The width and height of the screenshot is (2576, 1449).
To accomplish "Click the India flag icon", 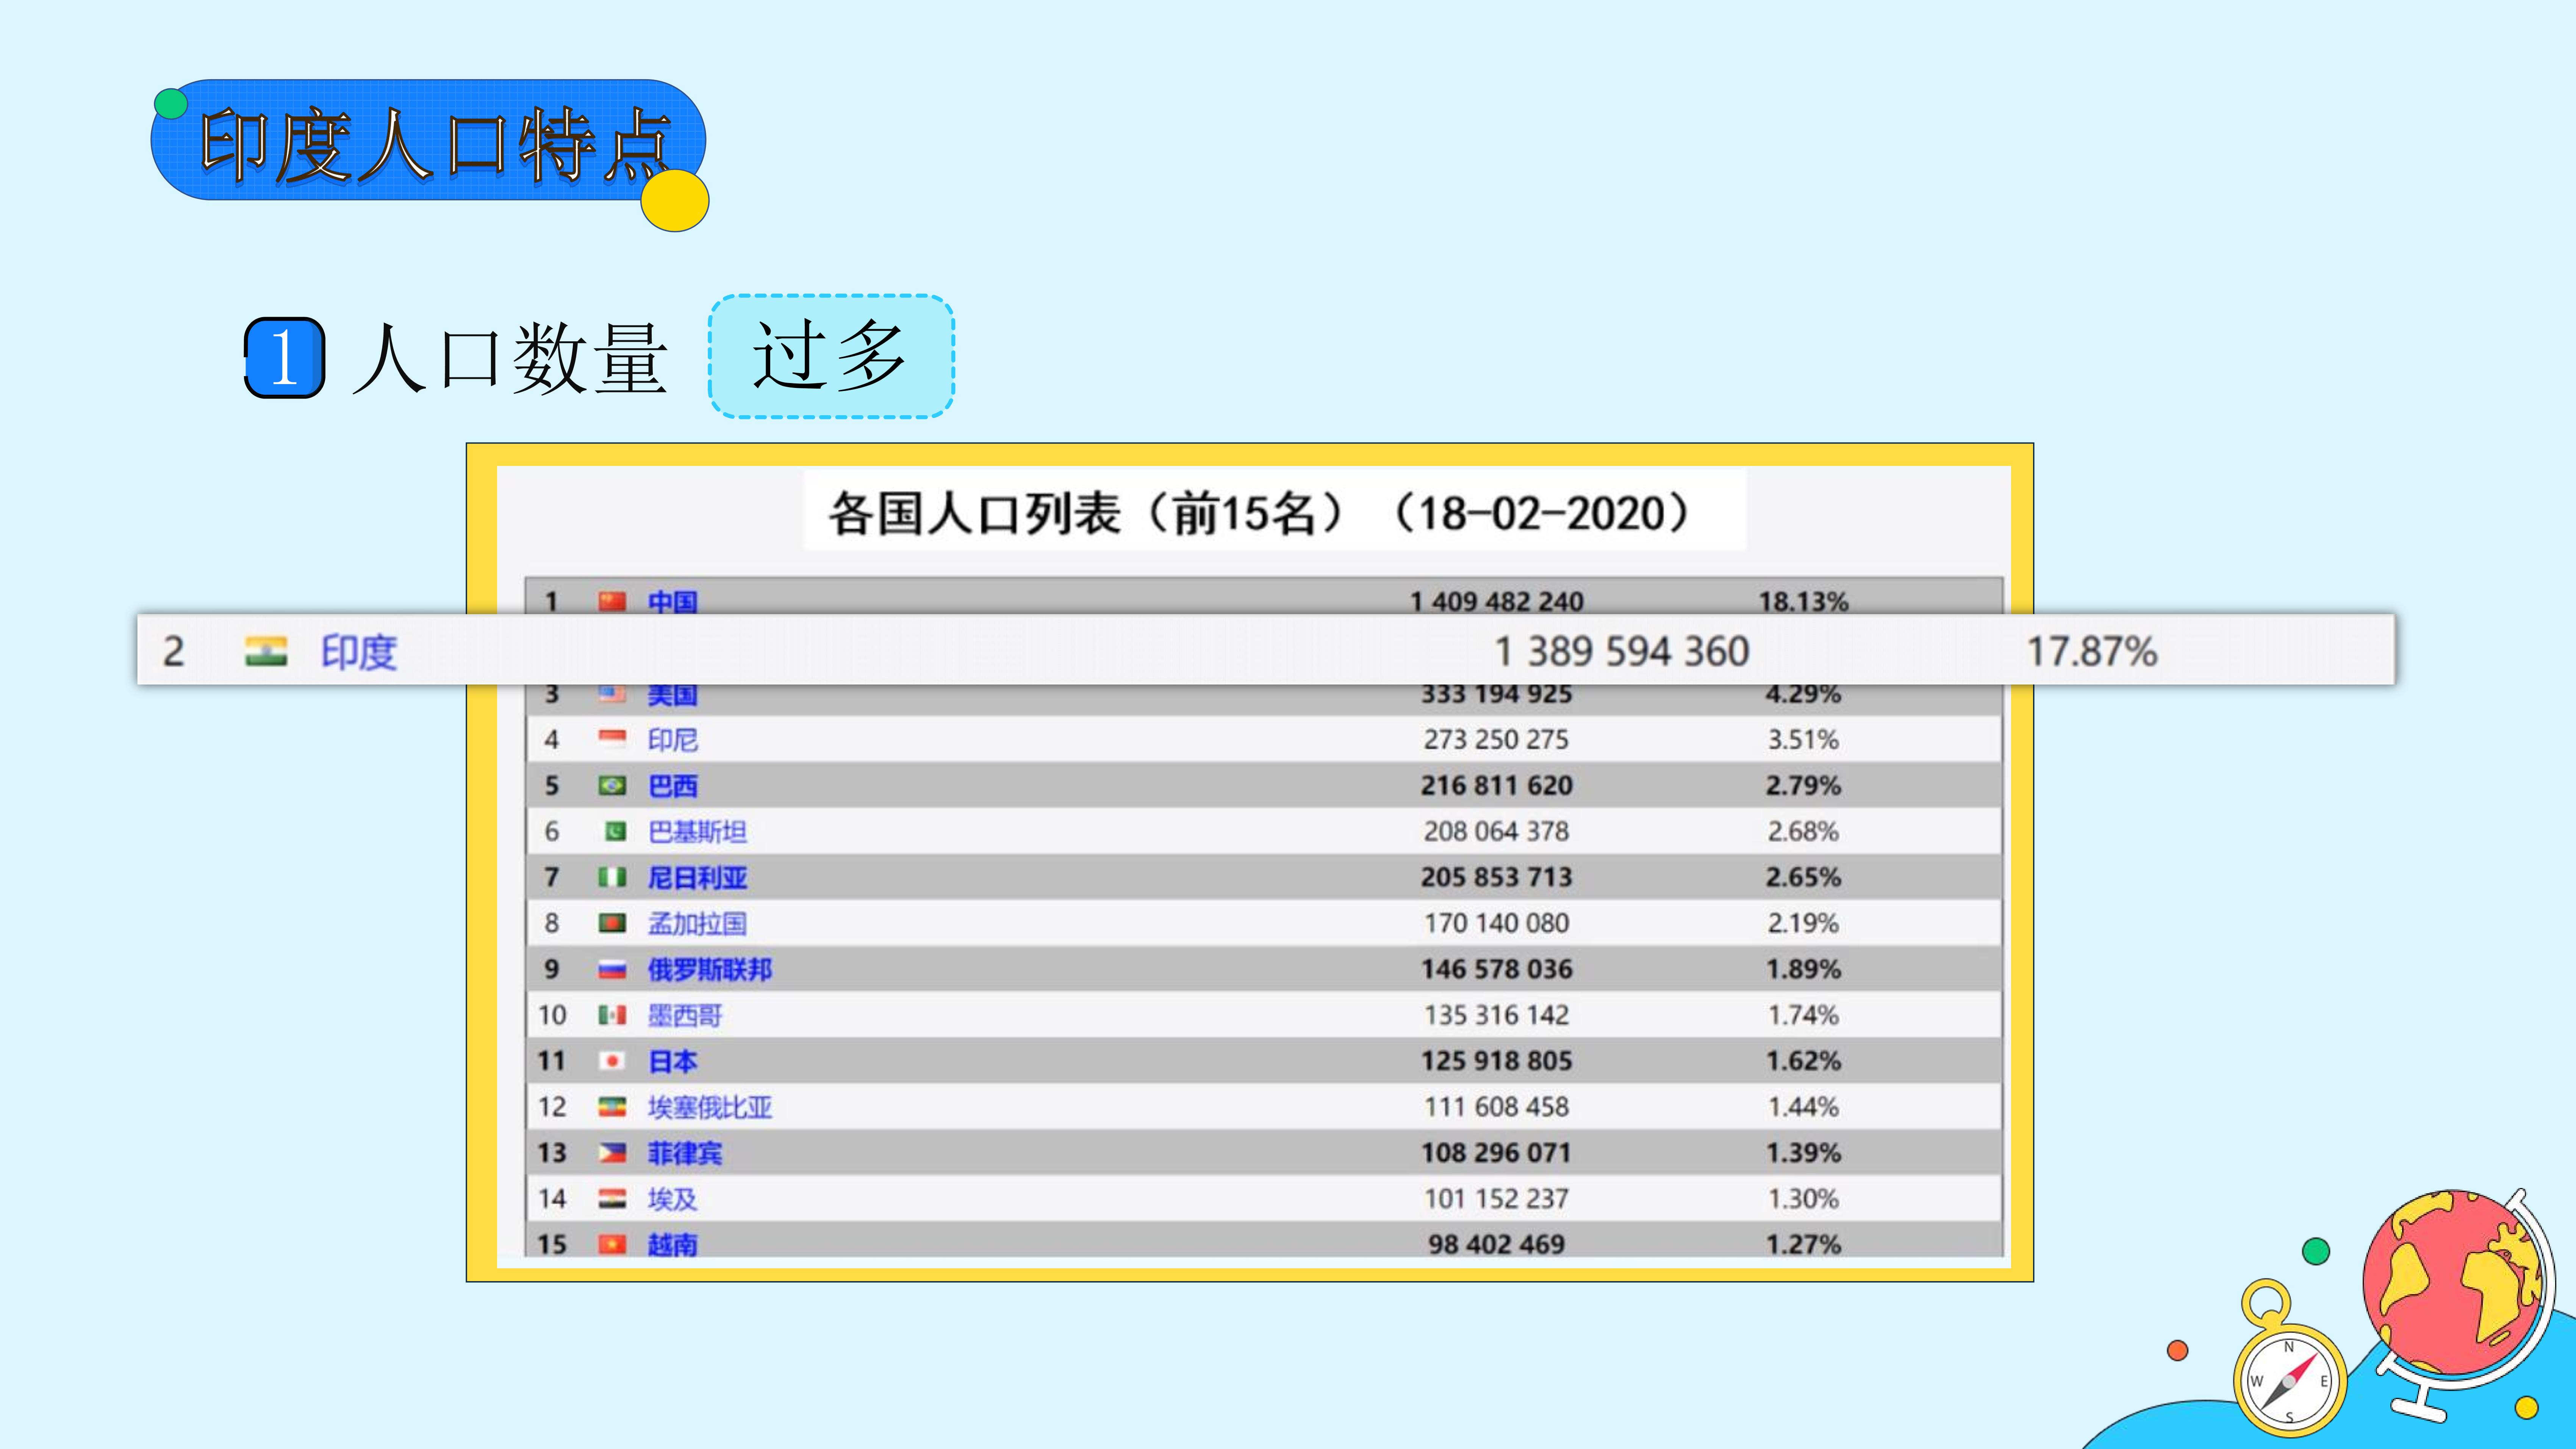I will (266, 652).
